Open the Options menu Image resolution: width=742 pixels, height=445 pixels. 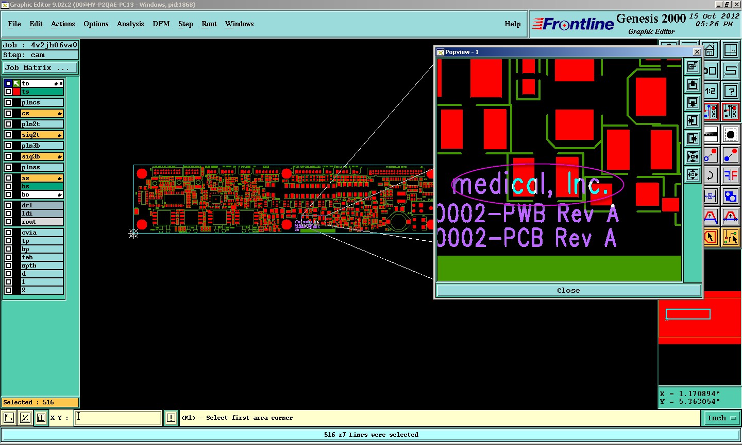96,24
